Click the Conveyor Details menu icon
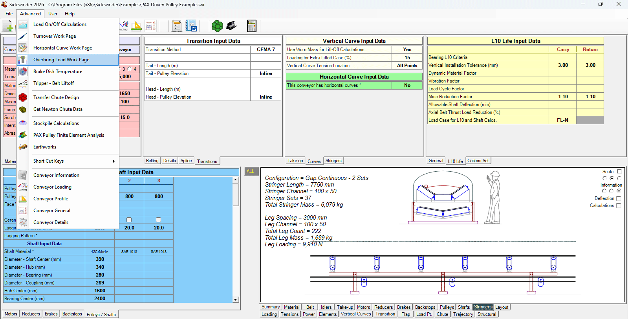The width and height of the screenshot is (628, 319). pyautogui.click(x=23, y=222)
